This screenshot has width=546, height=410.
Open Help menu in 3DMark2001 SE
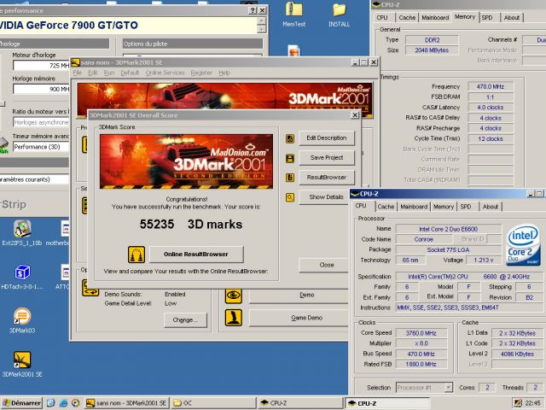point(224,73)
